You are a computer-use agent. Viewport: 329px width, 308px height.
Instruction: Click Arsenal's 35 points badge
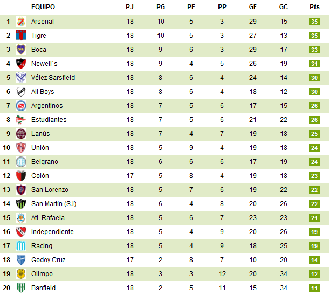coord(314,22)
